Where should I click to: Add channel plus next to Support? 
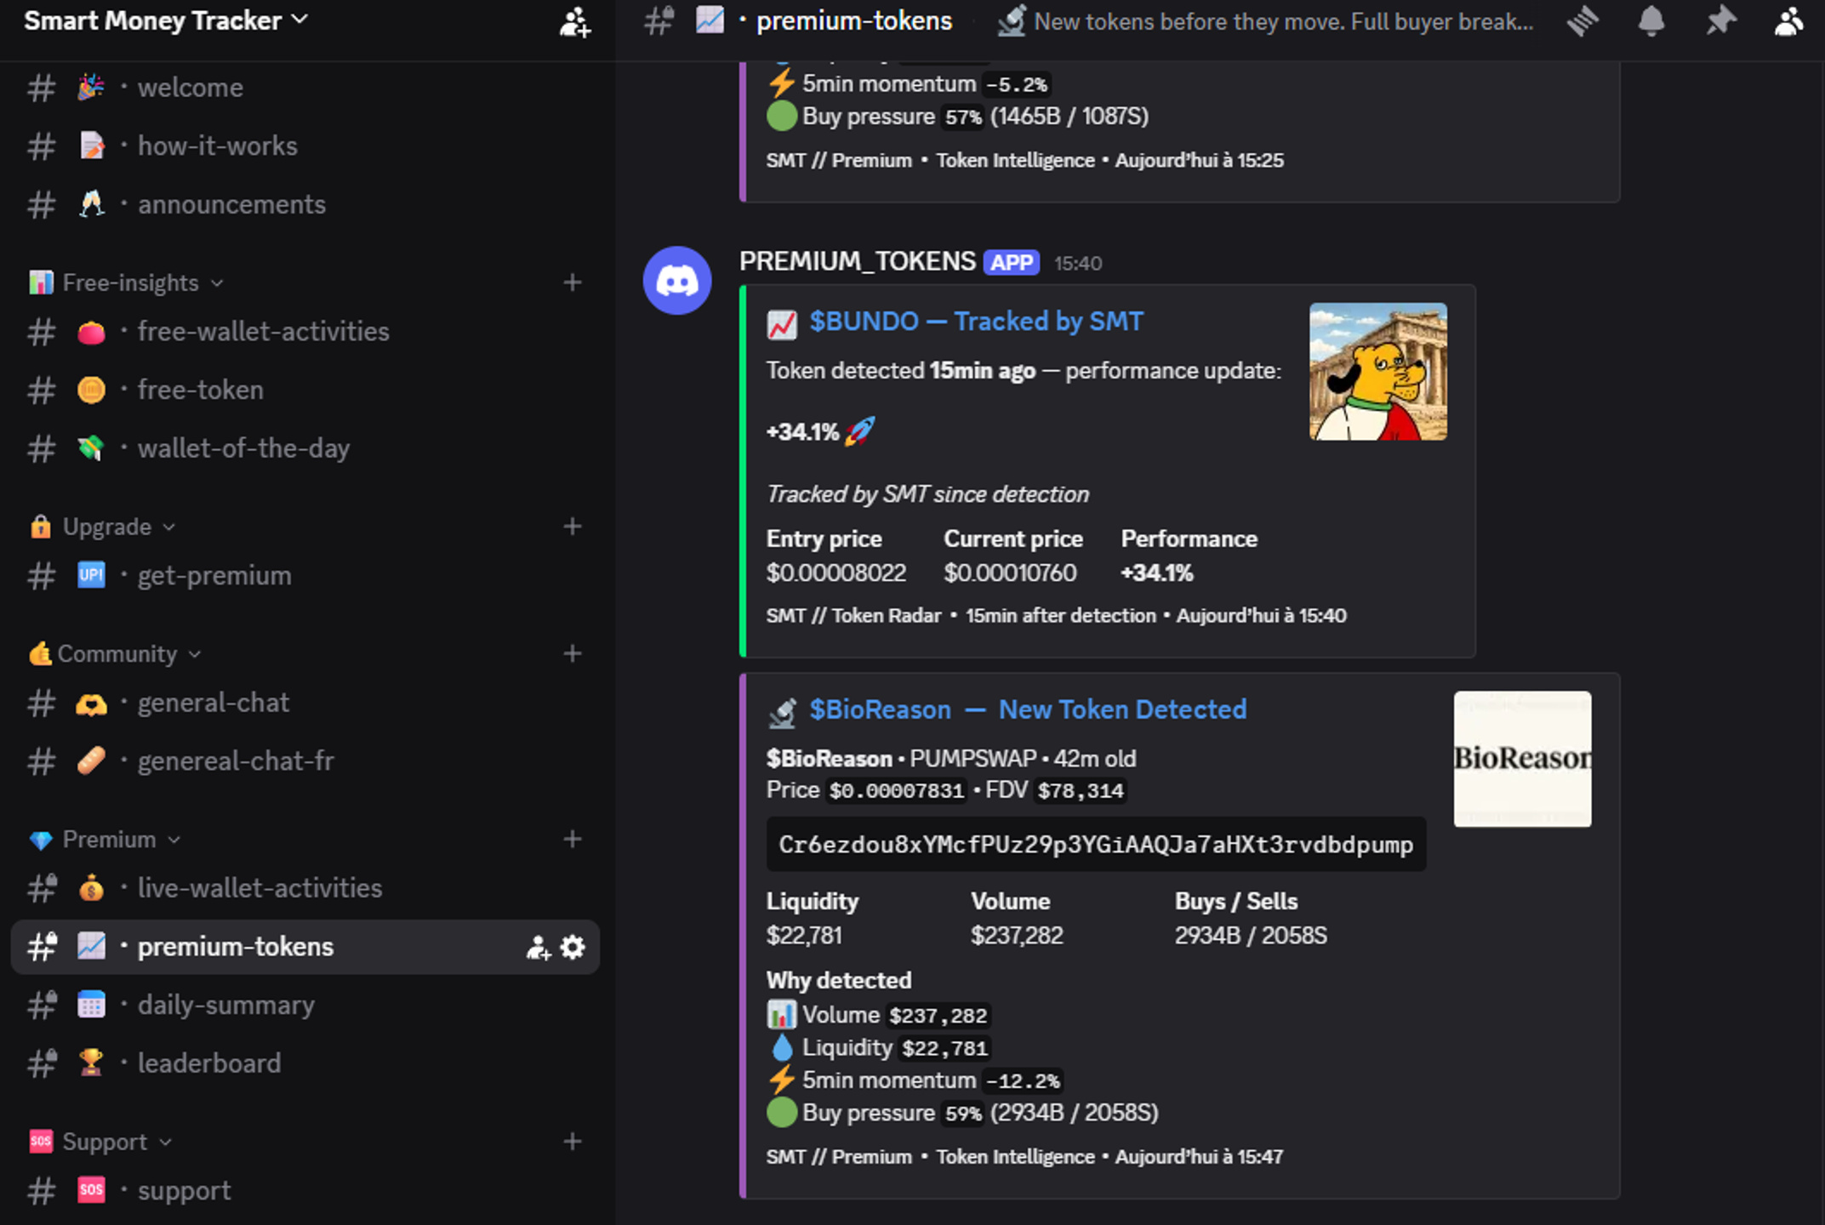tap(573, 1141)
